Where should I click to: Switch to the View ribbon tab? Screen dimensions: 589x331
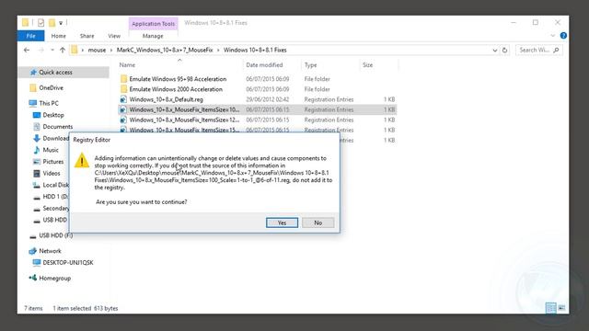114,36
